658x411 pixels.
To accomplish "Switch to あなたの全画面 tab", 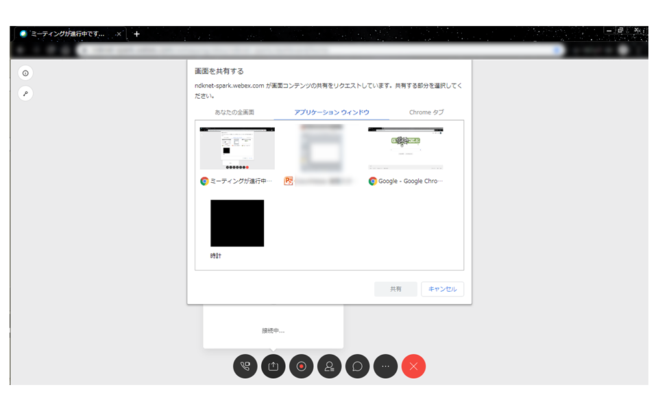I will click(x=234, y=112).
